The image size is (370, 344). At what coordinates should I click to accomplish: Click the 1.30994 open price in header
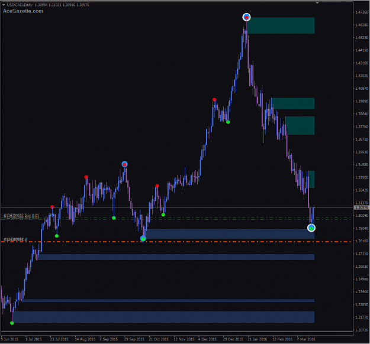41,5
